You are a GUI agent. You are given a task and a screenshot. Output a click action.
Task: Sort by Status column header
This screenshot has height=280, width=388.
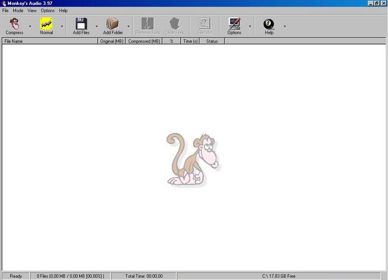click(212, 41)
